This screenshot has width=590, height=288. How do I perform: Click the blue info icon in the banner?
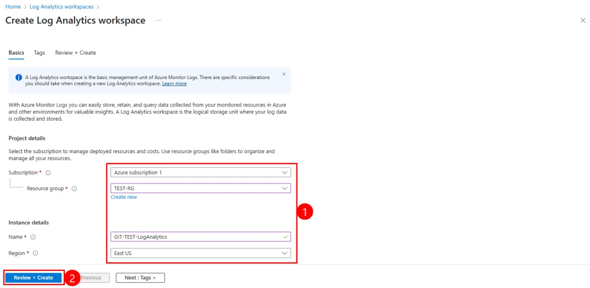coord(19,78)
